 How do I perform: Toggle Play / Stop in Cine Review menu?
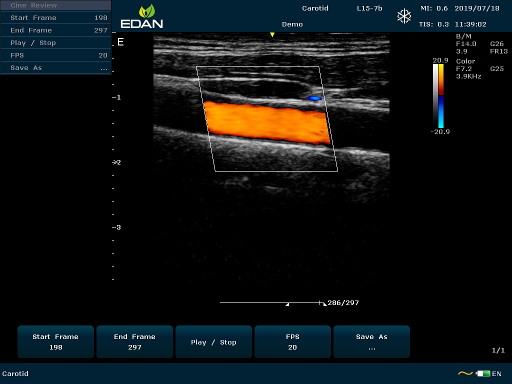pyautogui.click(x=55, y=43)
